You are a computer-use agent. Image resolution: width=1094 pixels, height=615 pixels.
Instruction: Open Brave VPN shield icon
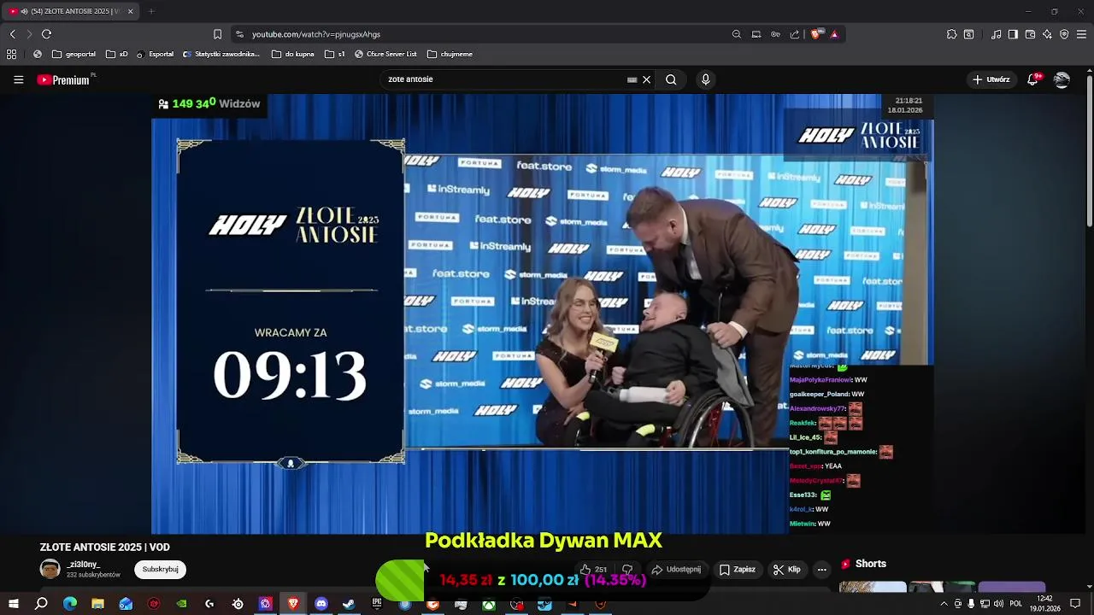1064,34
